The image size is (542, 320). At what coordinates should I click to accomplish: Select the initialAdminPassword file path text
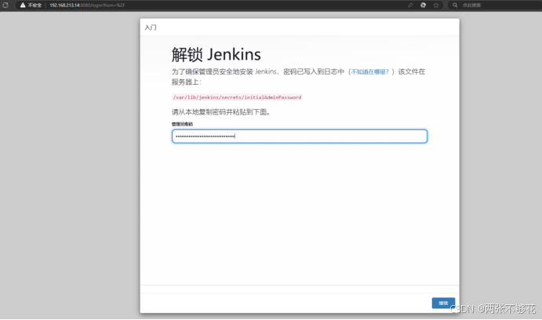[237, 97]
